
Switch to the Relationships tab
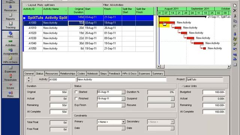pos(67,73)
